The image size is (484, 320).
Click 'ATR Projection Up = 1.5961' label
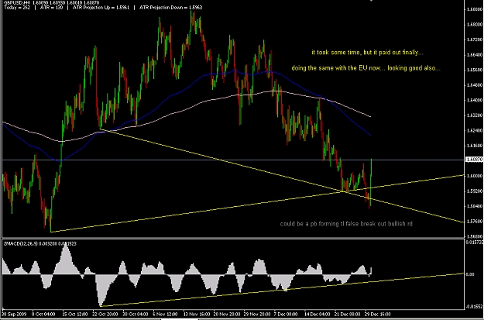[x=101, y=7]
